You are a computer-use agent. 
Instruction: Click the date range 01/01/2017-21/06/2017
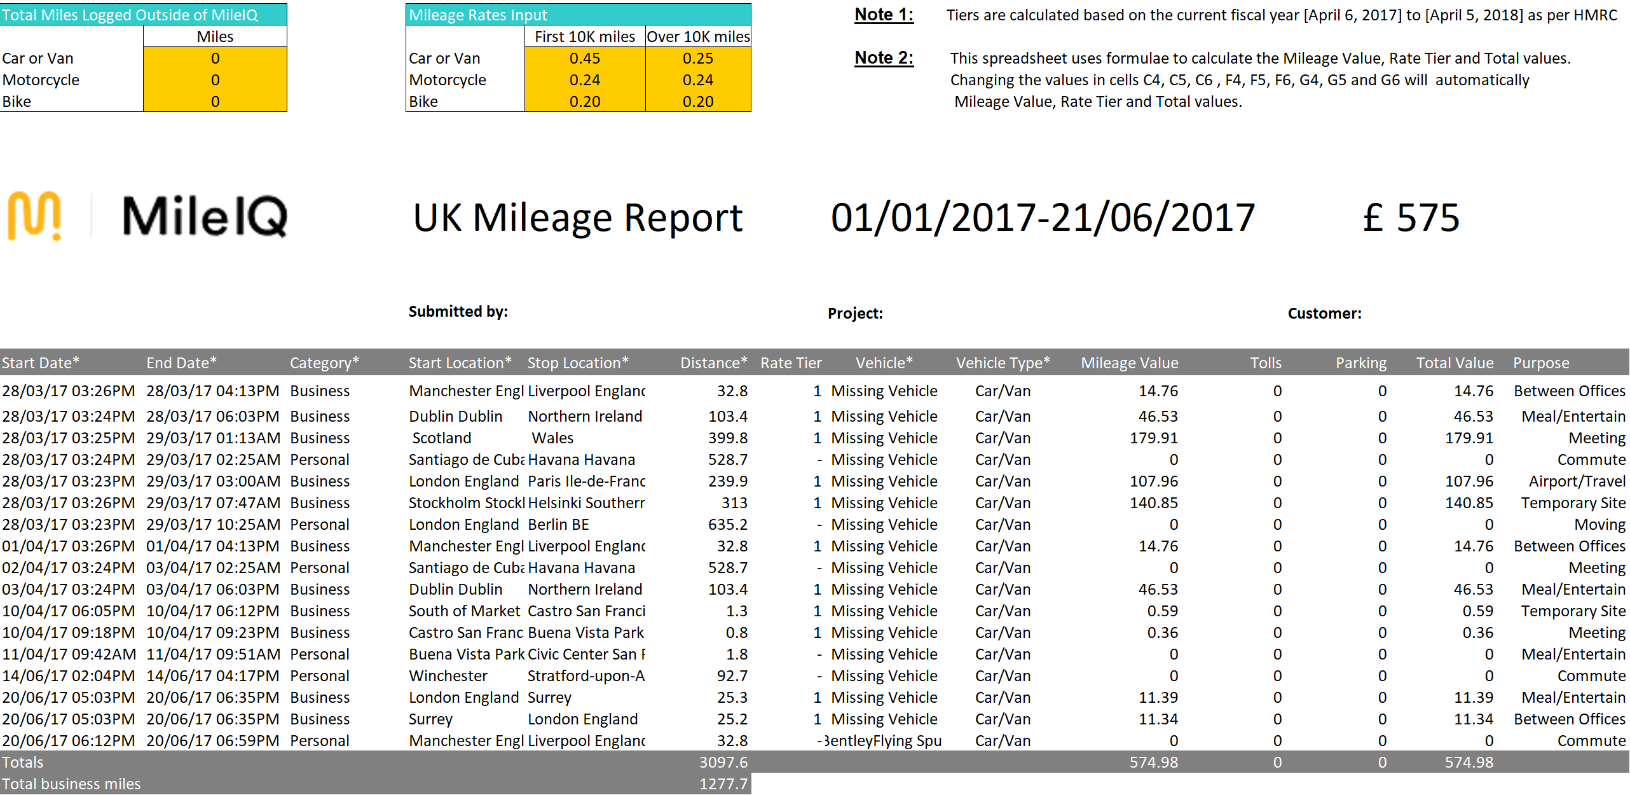[x=1043, y=218]
